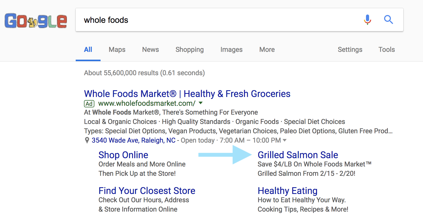Image resolution: width=423 pixels, height=223 pixels.
Task: Open the Grilled Salmon Sale sitelink
Action: click(x=298, y=155)
